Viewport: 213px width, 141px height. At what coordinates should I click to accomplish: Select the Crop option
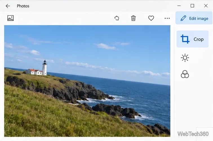tap(192, 39)
